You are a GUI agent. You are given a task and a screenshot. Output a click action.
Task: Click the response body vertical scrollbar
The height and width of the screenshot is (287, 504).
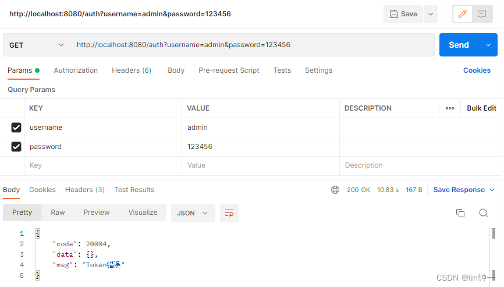coord(494,254)
